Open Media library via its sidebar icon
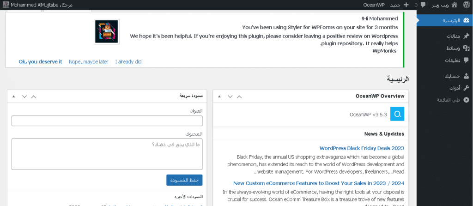The width and height of the screenshot is (473, 206). 466,48
